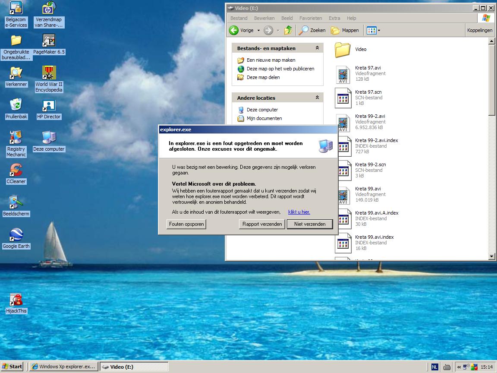Click the 'klikt u hier' report link

(x=299, y=212)
